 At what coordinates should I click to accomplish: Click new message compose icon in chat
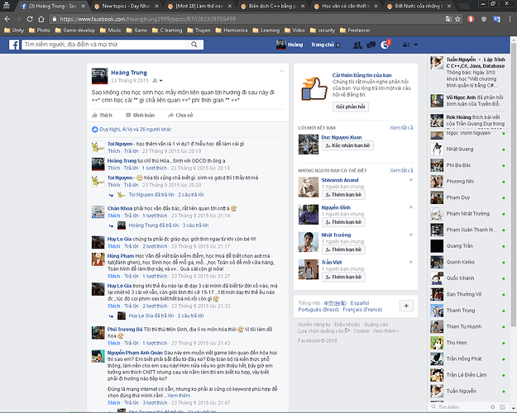point(502,407)
